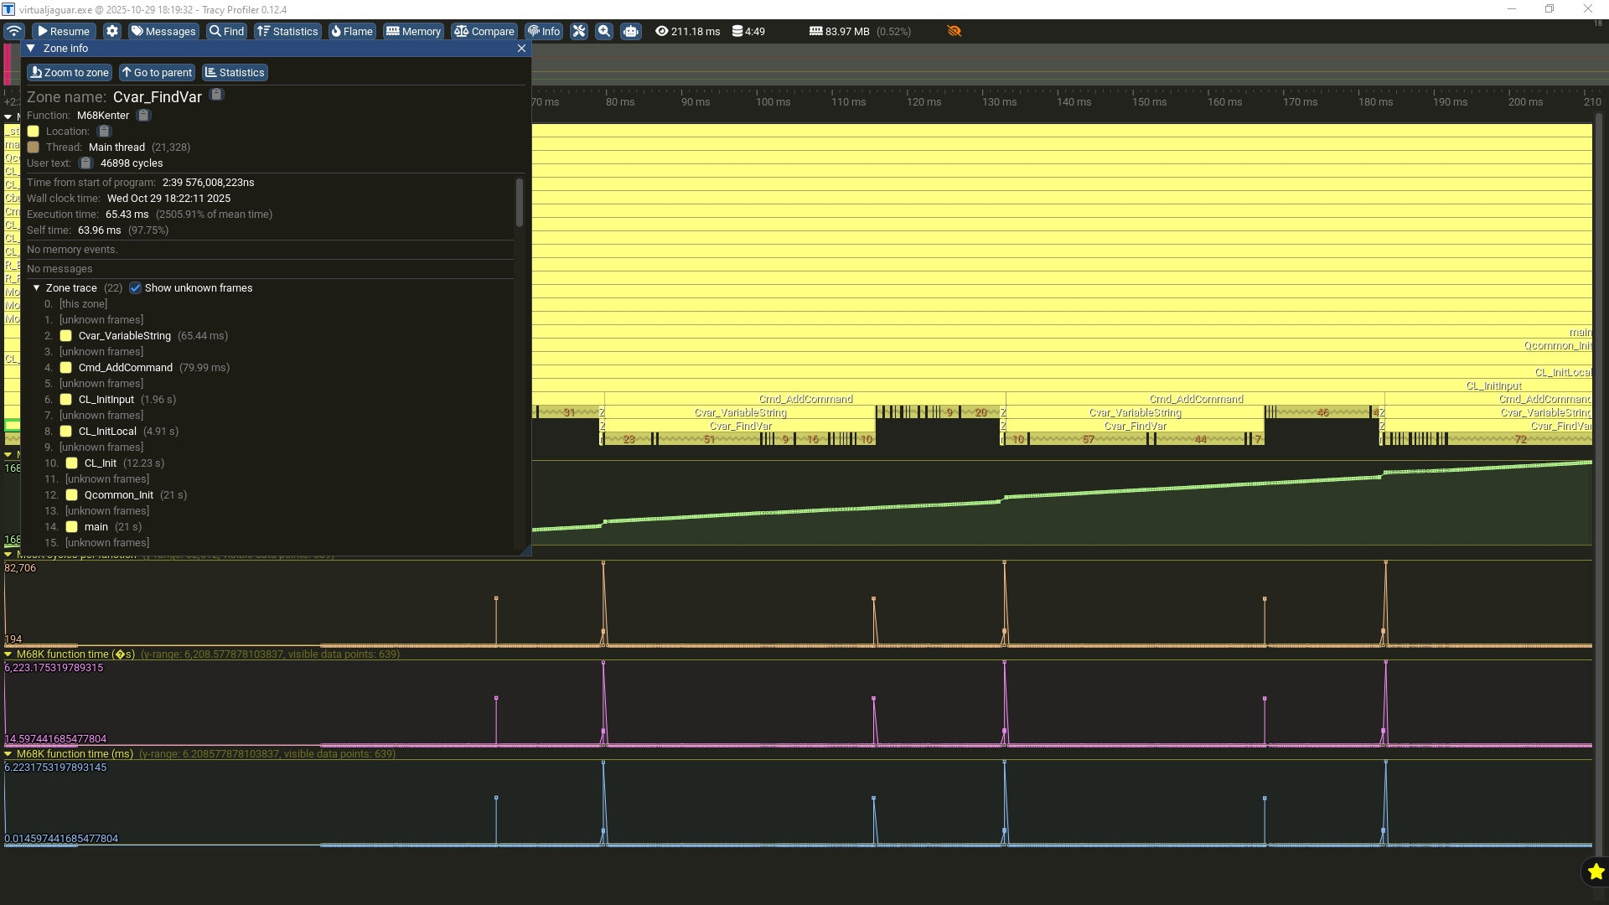The image size is (1609, 905).
Task: Copy the zone name to the clipboard
Action: 216,95
